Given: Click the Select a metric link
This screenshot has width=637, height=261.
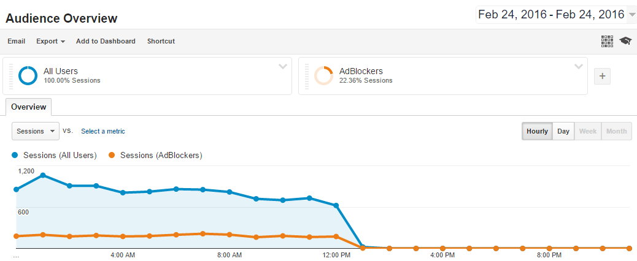Looking at the screenshot, I should pos(102,131).
